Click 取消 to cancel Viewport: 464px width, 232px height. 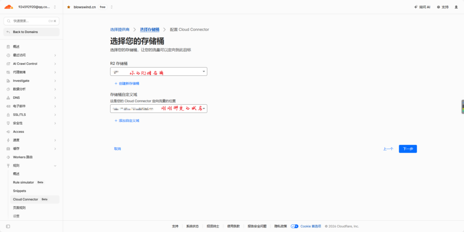pyautogui.click(x=117, y=149)
